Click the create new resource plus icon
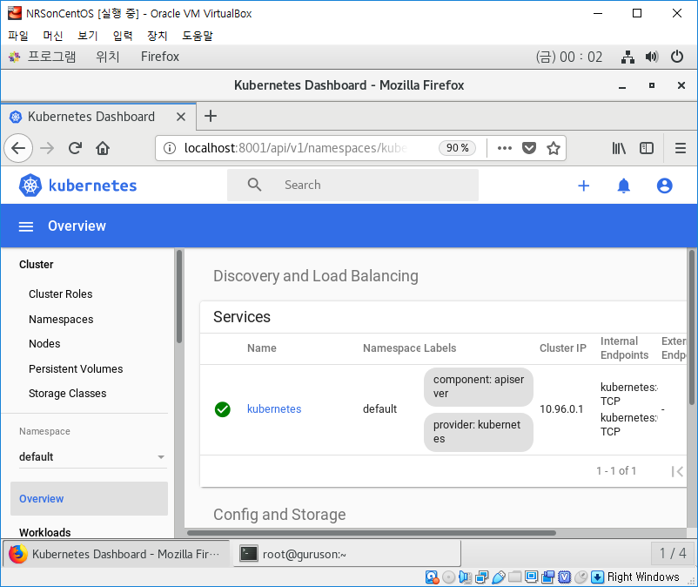The height and width of the screenshot is (587, 698). pos(584,186)
